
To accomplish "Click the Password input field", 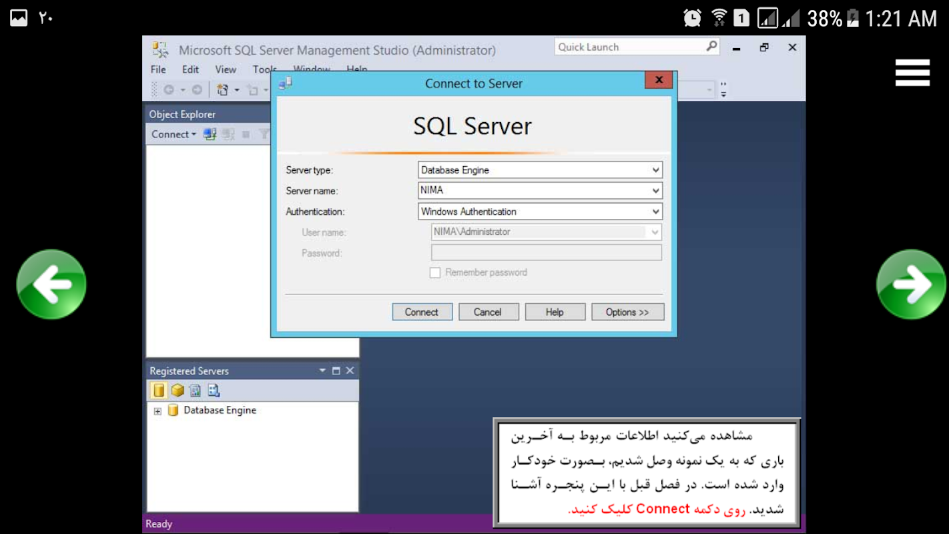I will [547, 252].
